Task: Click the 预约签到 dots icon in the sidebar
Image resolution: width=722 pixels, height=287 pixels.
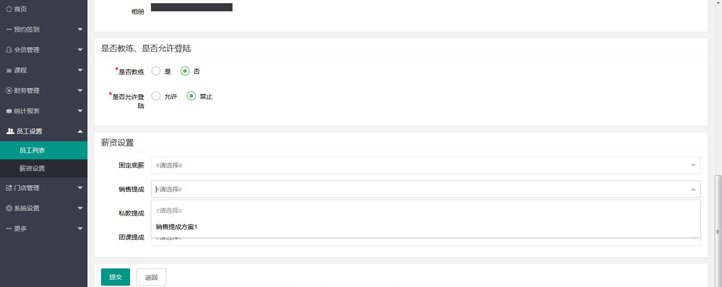Action: 9,29
